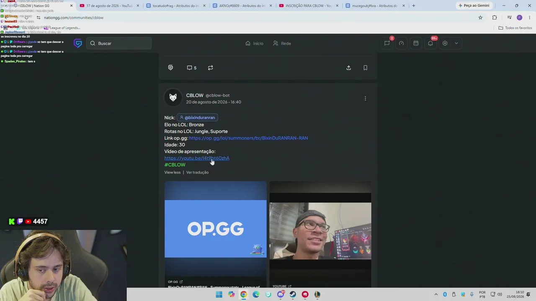Open the League of Legends bookmark
The image size is (536, 301).
click(62, 28)
